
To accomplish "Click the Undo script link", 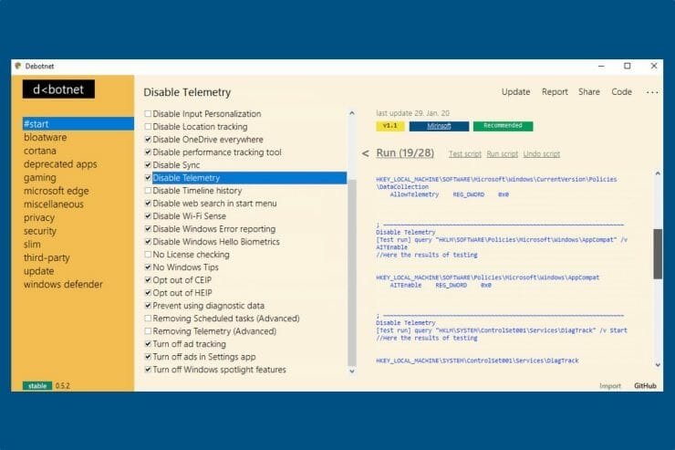I will coord(542,153).
